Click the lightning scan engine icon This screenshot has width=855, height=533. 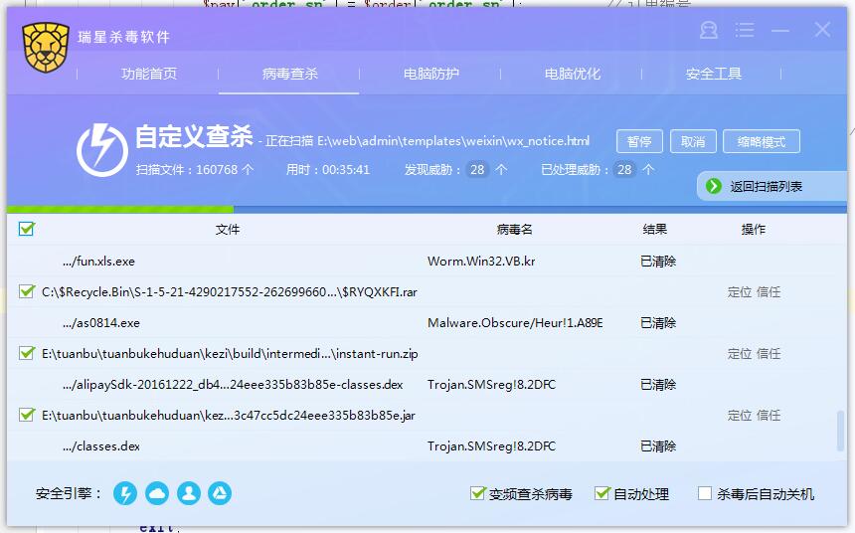125,493
